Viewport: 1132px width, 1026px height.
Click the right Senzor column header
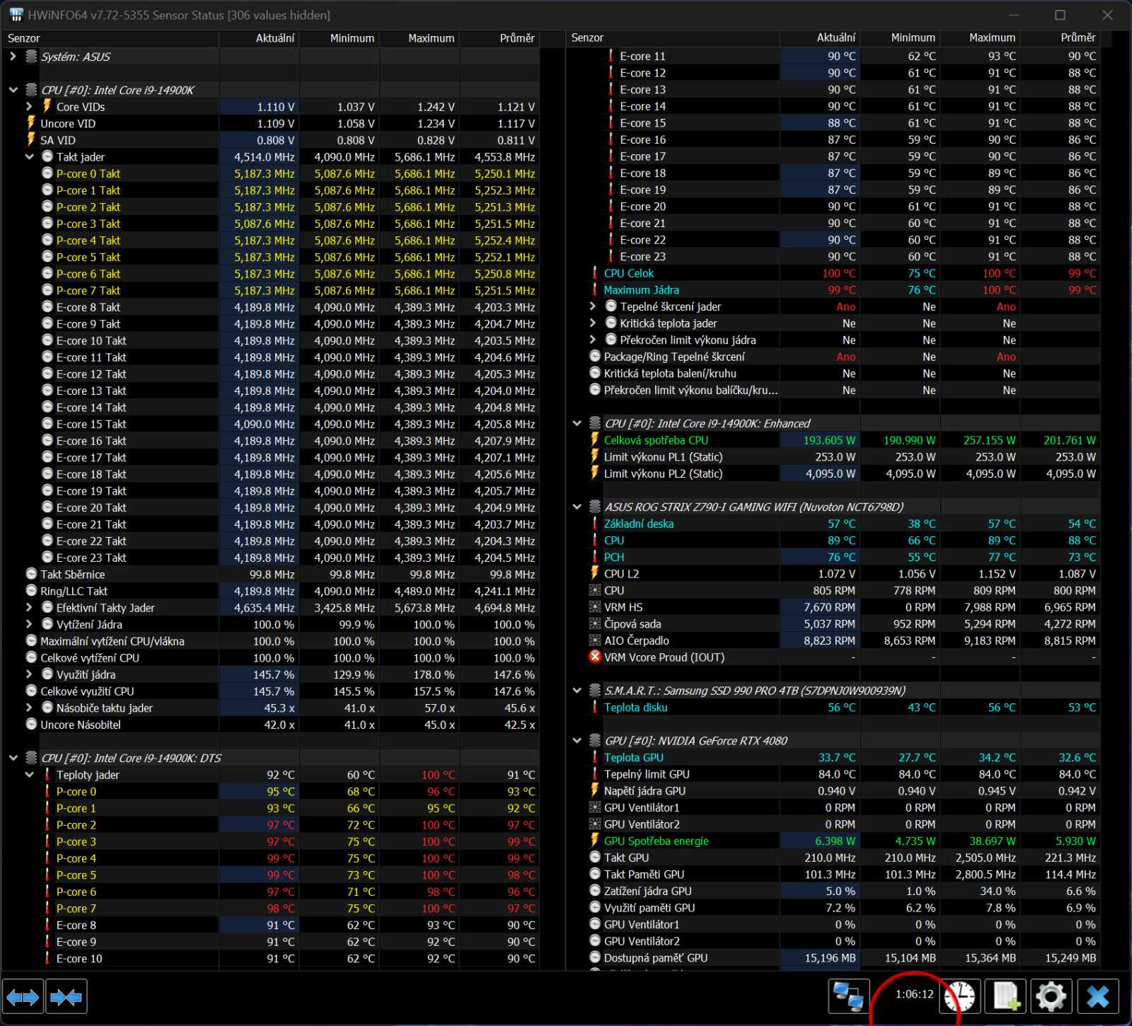click(x=673, y=38)
